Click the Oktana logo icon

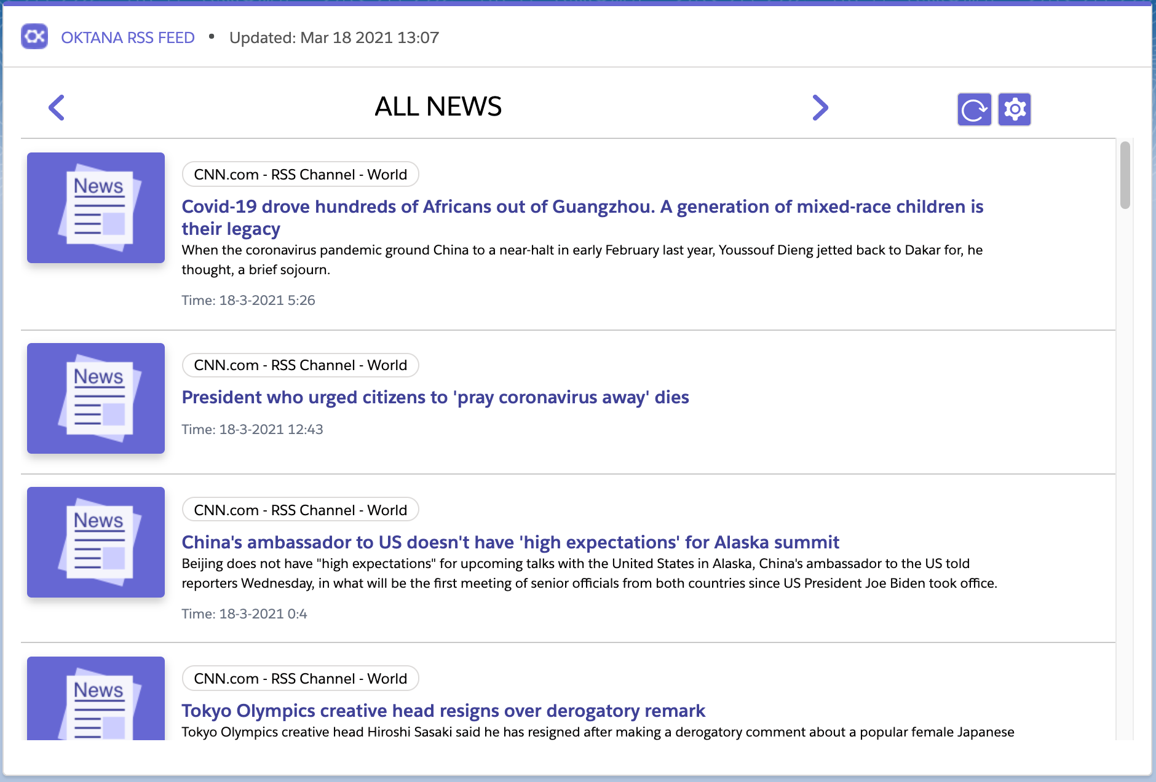[35, 37]
